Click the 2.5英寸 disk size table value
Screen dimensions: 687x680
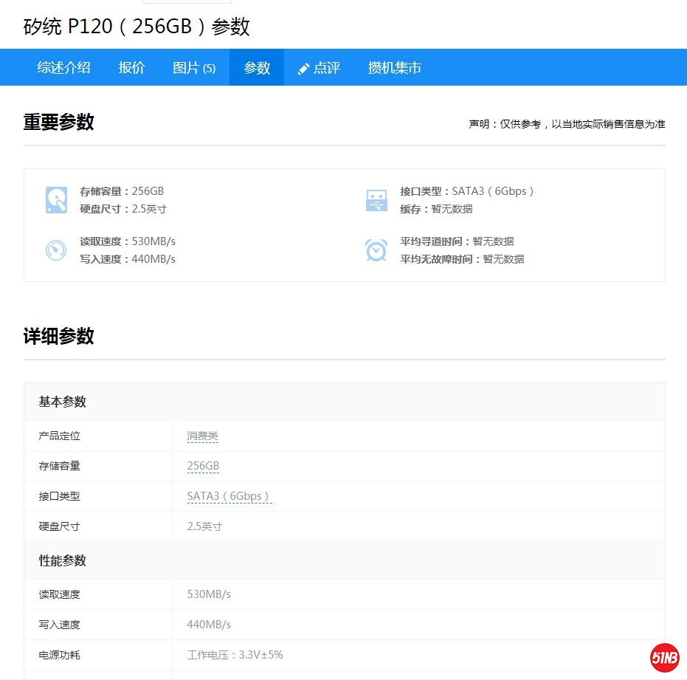click(x=204, y=526)
